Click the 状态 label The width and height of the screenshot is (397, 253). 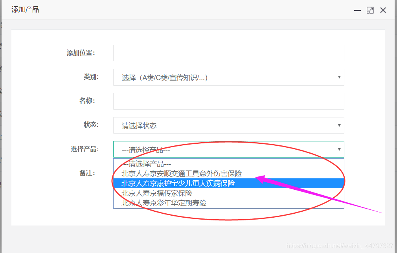[91, 125]
